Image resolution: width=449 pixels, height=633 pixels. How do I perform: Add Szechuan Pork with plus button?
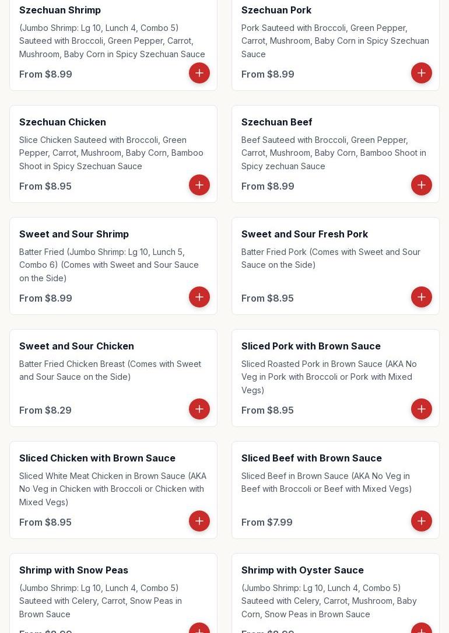pyautogui.click(x=422, y=73)
